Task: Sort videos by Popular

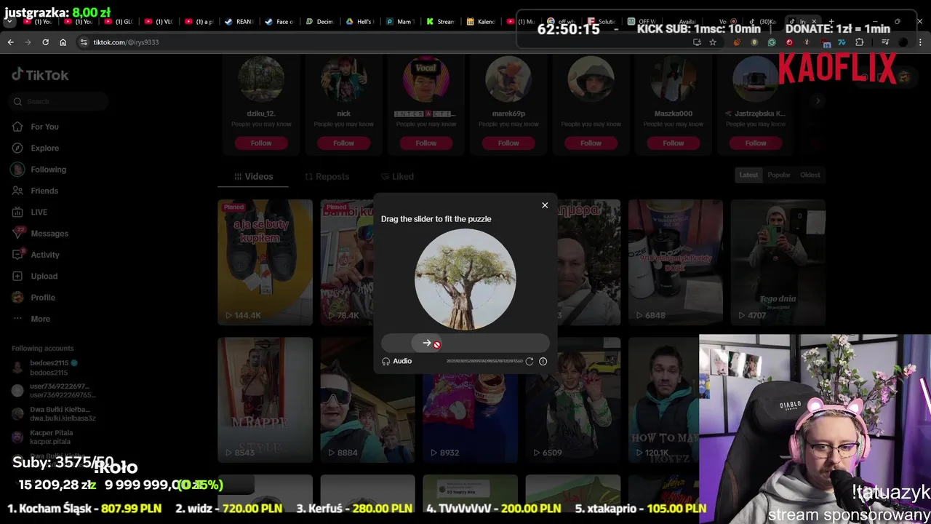Action: (x=779, y=175)
